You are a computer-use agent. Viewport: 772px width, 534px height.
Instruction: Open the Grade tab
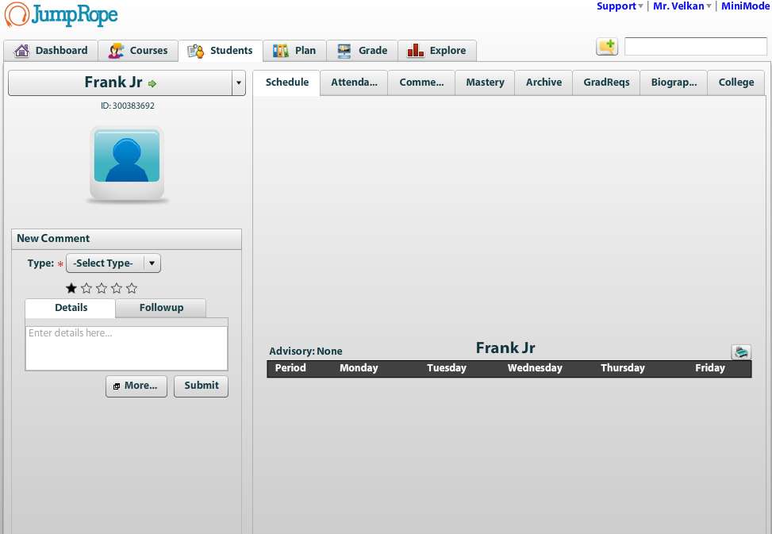pos(363,50)
